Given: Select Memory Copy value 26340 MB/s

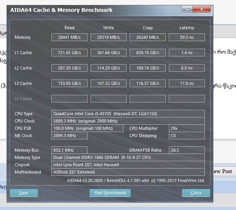Looking at the screenshot, I should 148,37.
